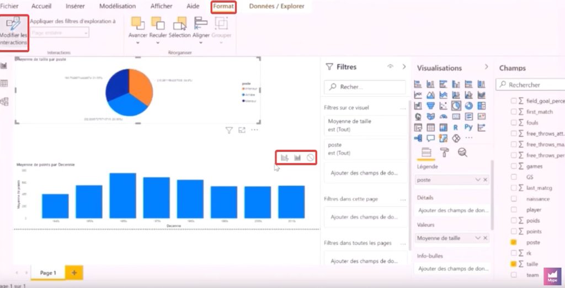Check the games field
The width and height of the screenshot is (565, 288).
(514, 166)
